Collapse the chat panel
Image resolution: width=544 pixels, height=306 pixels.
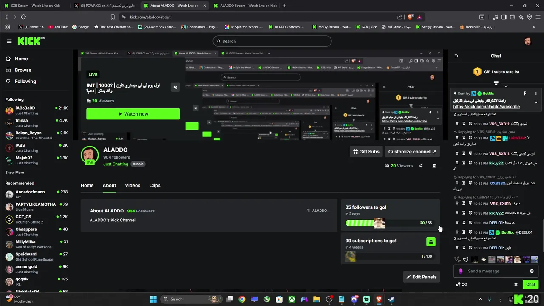coord(456,56)
